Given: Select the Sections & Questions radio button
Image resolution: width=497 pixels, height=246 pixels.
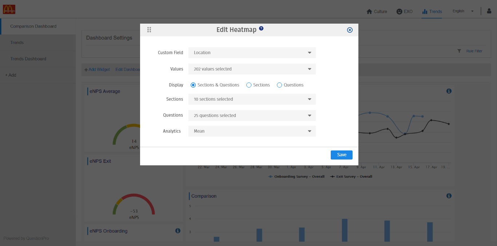Looking at the screenshot, I should click(193, 85).
